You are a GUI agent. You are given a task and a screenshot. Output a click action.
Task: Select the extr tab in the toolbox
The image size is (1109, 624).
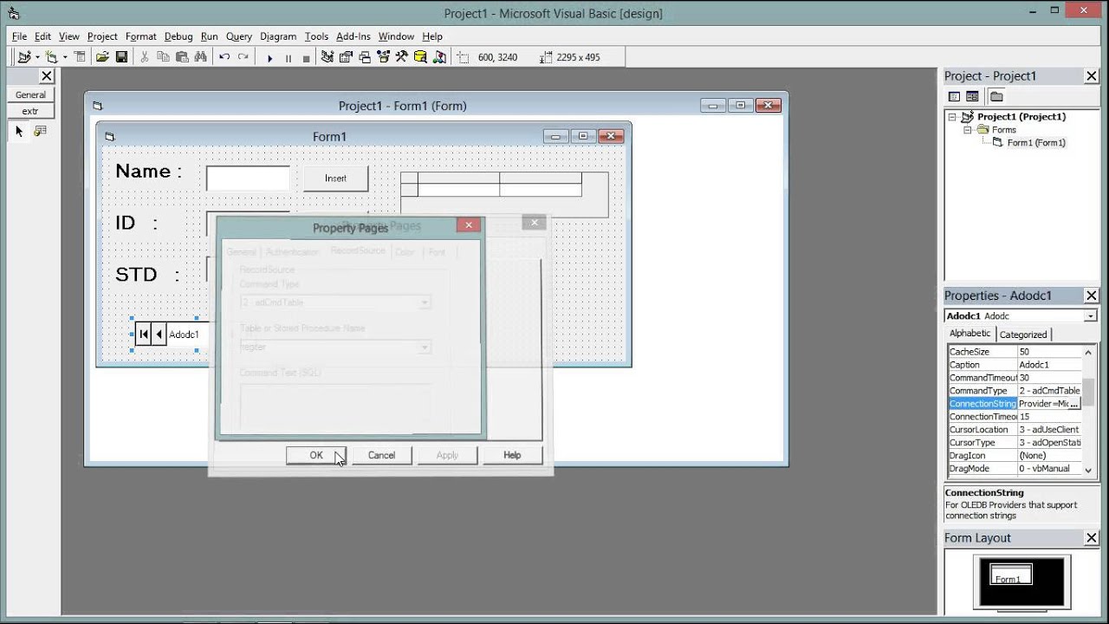click(30, 111)
